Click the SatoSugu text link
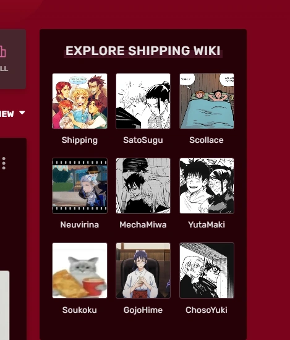The image size is (290, 340). 143,140
